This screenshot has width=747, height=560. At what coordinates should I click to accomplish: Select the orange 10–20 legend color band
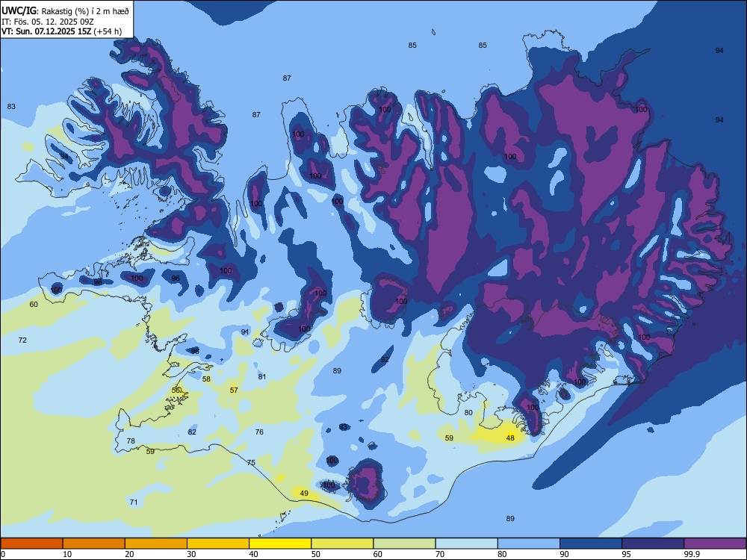pyautogui.click(x=94, y=544)
